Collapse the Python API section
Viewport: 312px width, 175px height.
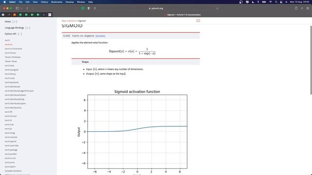(19, 34)
